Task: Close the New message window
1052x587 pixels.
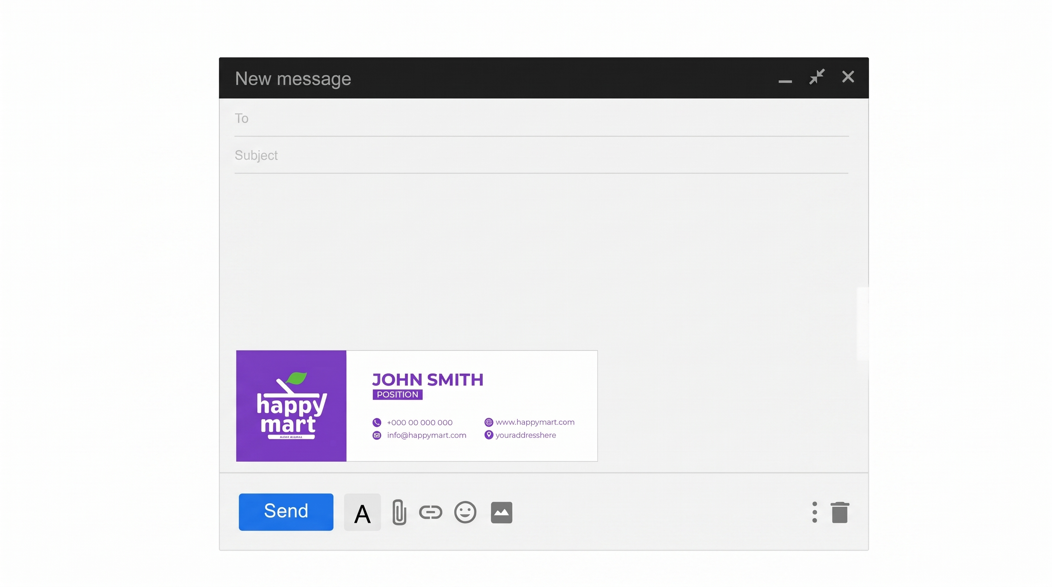Action: click(848, 77)
